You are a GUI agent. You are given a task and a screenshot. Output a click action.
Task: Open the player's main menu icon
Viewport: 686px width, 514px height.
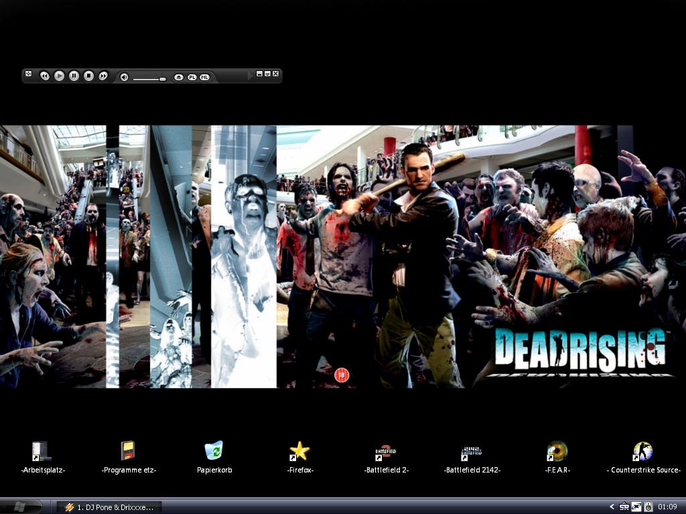tap(28, 74)
